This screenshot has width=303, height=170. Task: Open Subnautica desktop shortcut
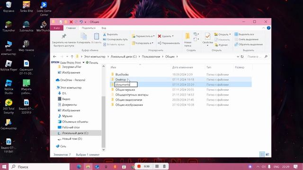click(27, 26)
